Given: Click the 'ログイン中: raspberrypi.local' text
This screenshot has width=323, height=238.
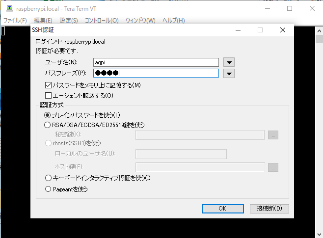Looking at the screenshot, I should [x=70, y=42].
